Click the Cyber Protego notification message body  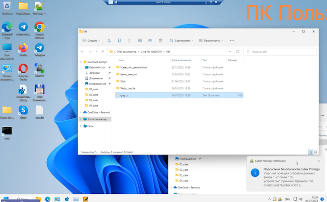click(x=292, y=177)
